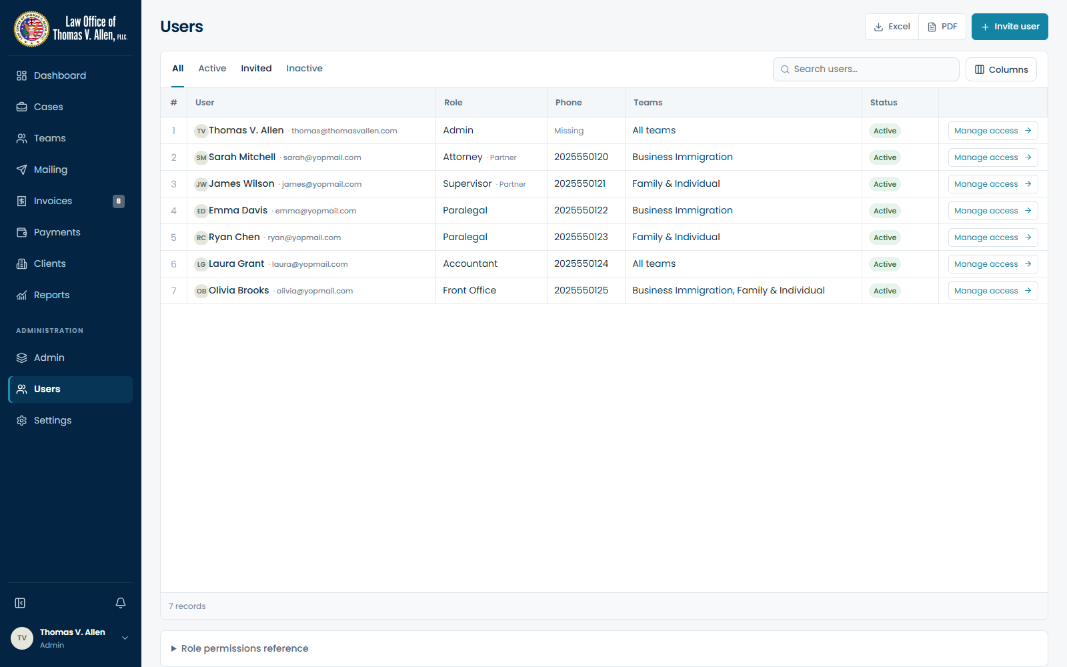Viewport: 1067px width, 667px height.
Task: Collapse the sidebar panel icon
Action: (x=20, y=603)
